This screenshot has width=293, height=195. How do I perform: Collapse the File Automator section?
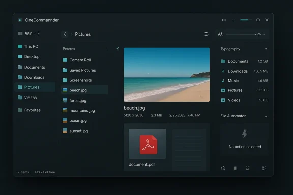coord(266,116)
